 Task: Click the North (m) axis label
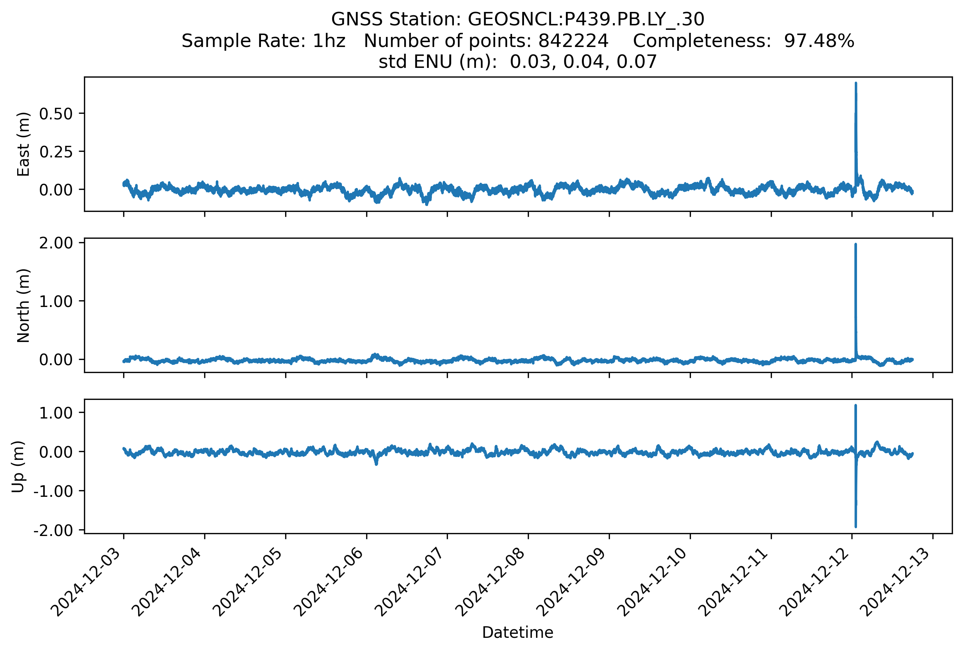coord(23,305)
